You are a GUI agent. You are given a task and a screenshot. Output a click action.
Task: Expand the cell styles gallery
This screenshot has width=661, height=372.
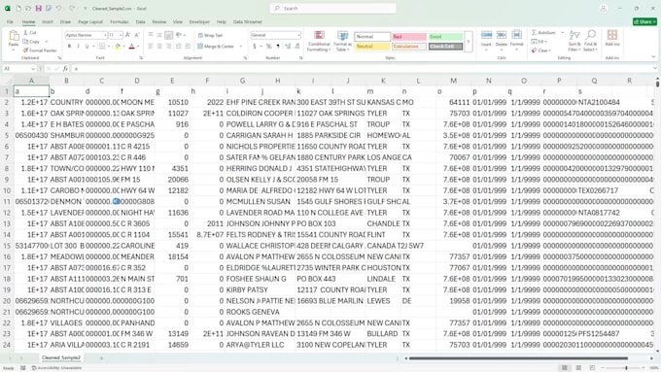[468, 42]
